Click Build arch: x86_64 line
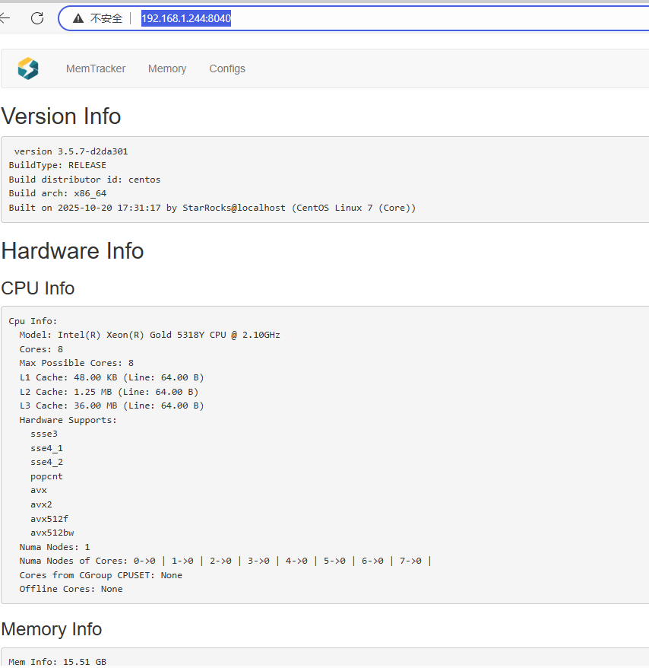 (x=58, y=193)
